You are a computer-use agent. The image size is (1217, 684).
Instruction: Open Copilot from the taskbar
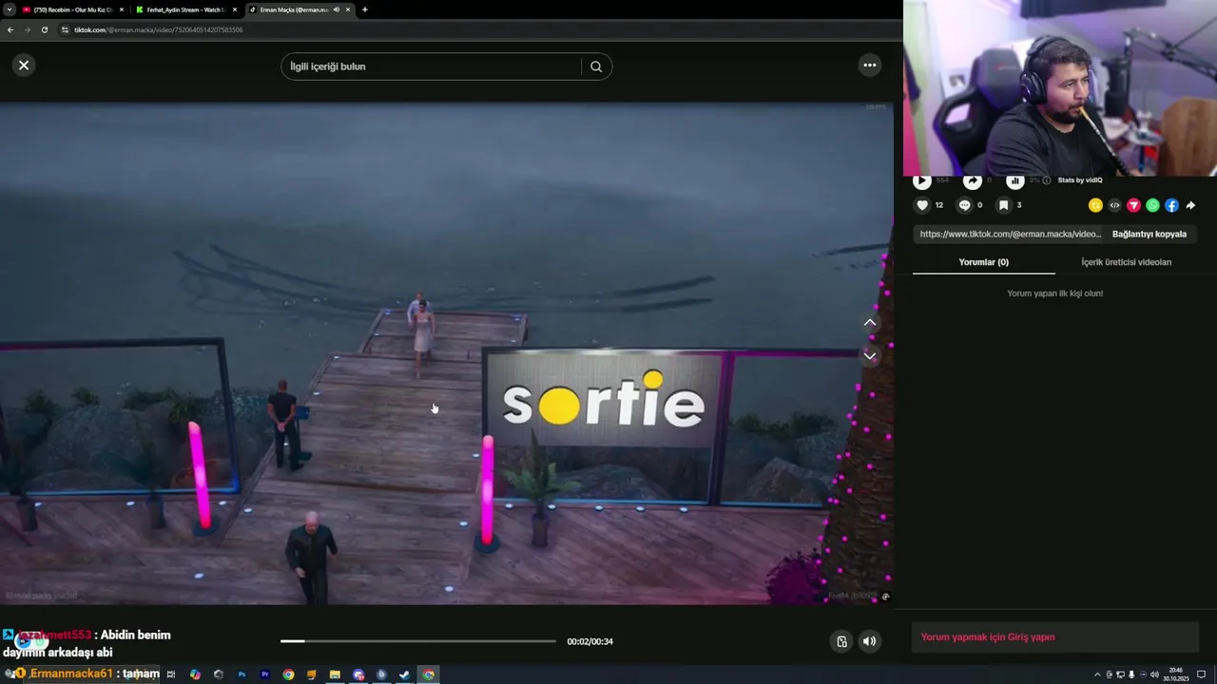point(195,674)
